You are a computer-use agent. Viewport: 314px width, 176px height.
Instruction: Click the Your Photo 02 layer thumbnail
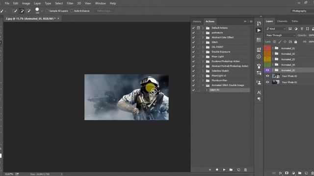[x=276, y=76]
